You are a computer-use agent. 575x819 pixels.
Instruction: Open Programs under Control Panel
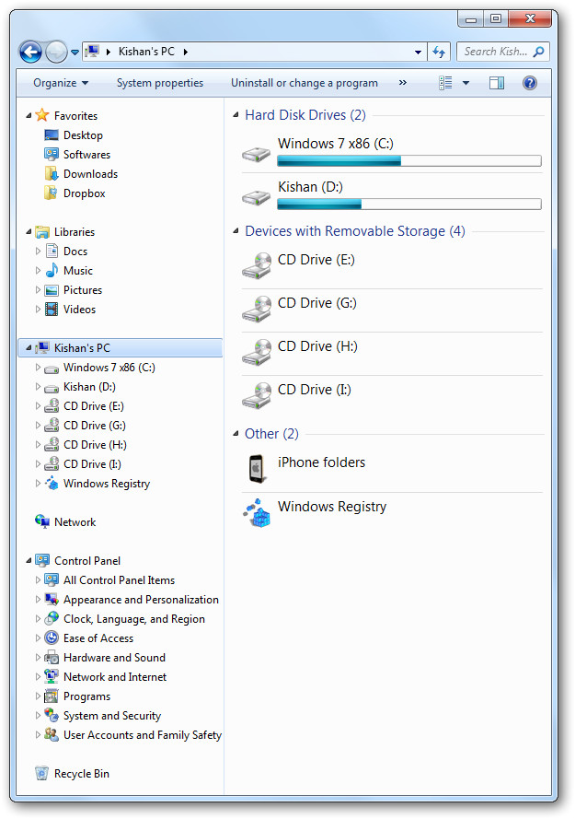pos(86,696)
